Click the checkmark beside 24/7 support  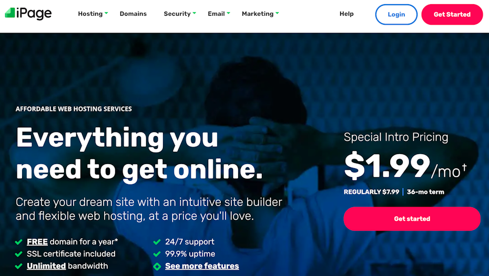coord(157,242)
